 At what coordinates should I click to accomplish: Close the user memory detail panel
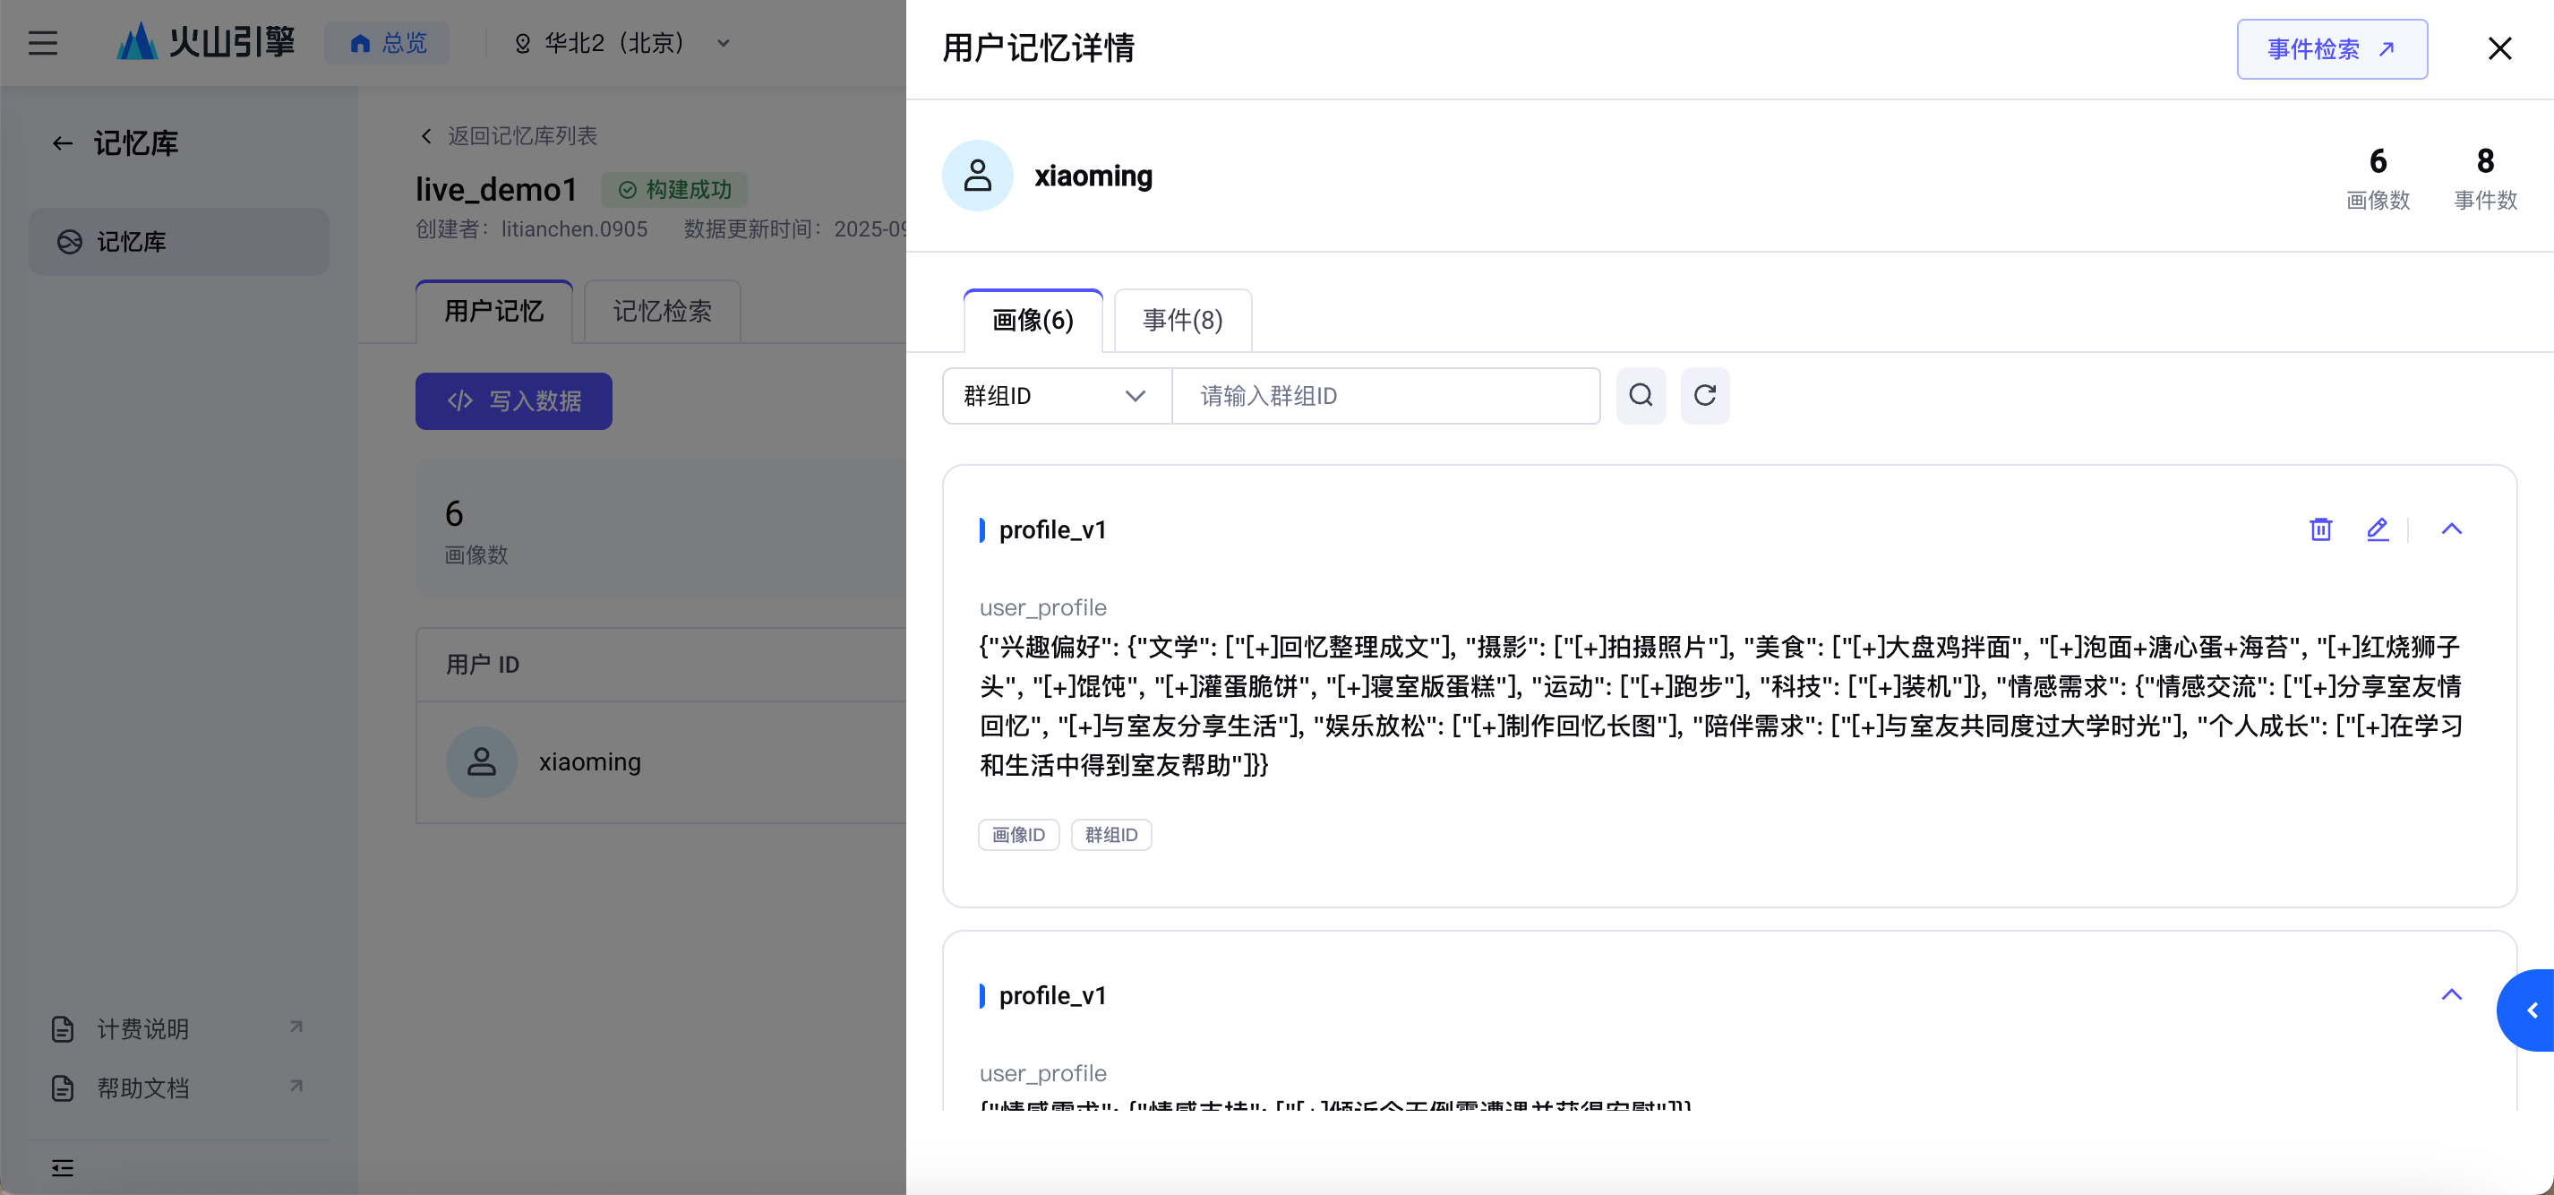tap(2498, 48)
